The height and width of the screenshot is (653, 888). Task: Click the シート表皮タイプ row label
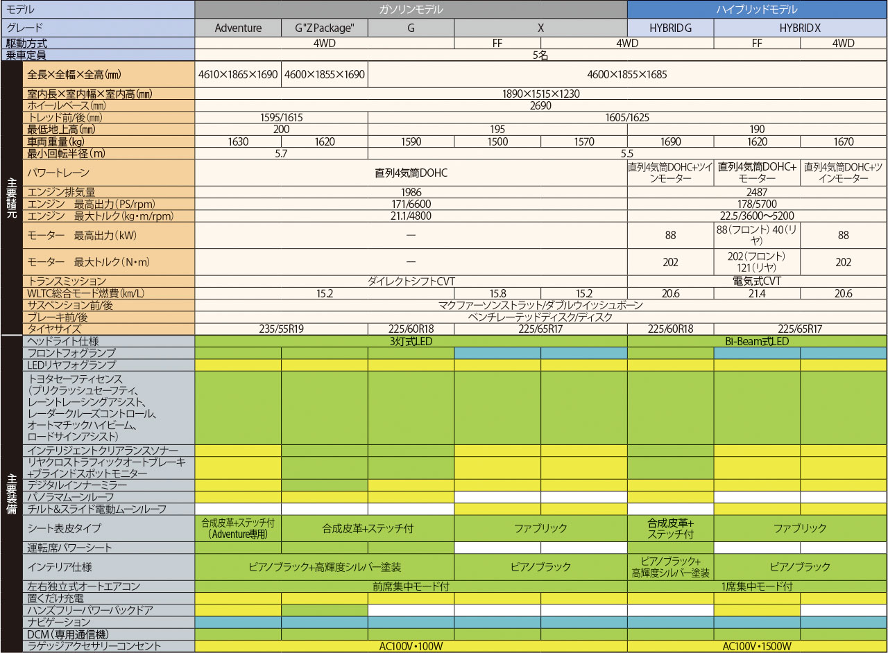point(109,528)
